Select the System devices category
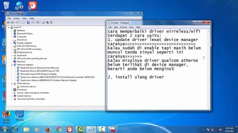 pos(24,96)
